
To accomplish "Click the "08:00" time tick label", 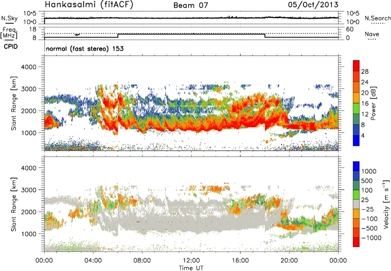I will pos(142,261).
